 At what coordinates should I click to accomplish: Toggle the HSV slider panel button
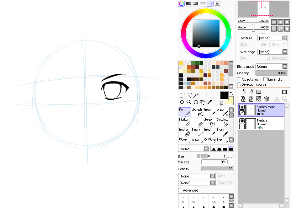(196, 3)
